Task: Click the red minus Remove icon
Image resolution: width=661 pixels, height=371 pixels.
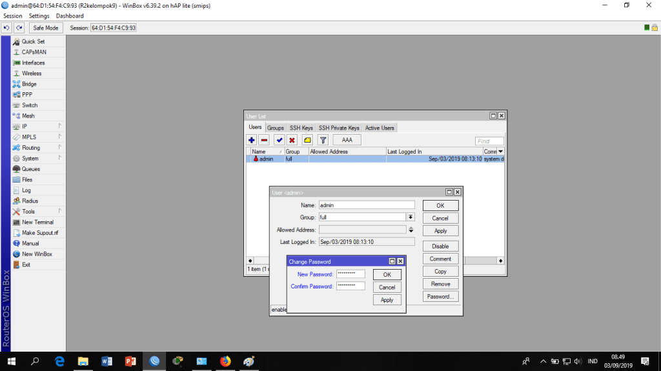Action: pyautogui.click(x=264, y=140)
